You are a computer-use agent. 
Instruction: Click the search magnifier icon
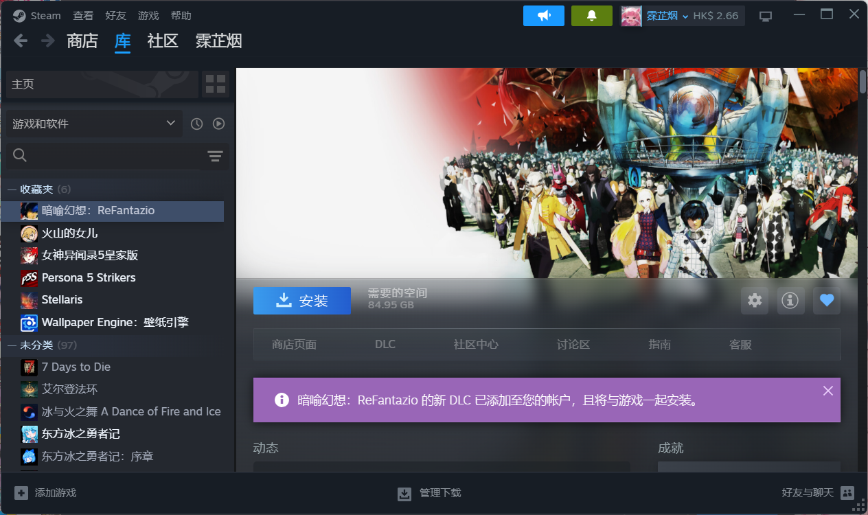(x=20, y=156)
